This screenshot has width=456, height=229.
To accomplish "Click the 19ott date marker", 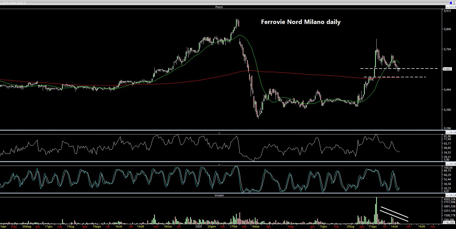I will pyautogui.click(x=422, y=227).
